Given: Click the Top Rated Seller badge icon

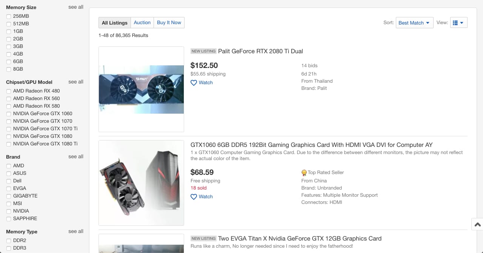Looking at the screenshot, I should tap(304, 173).
